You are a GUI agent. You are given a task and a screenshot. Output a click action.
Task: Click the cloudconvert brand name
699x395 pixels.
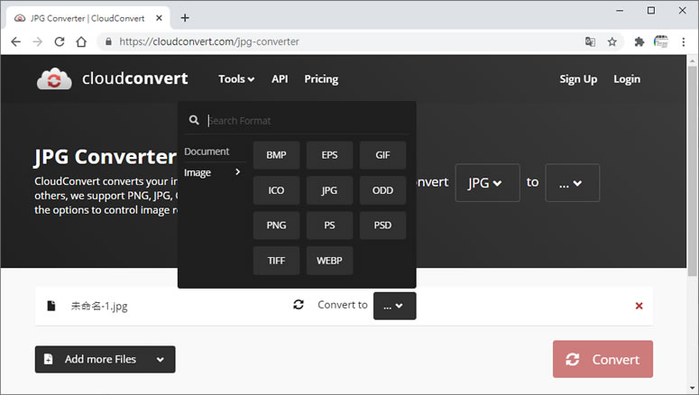[135, 78]
